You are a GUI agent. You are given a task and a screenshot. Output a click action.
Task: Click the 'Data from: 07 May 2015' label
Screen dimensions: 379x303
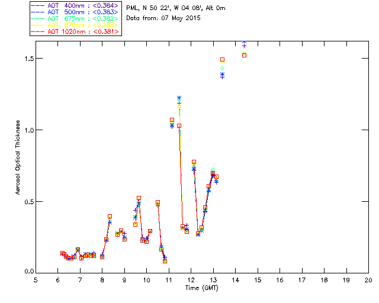(163, 18)
